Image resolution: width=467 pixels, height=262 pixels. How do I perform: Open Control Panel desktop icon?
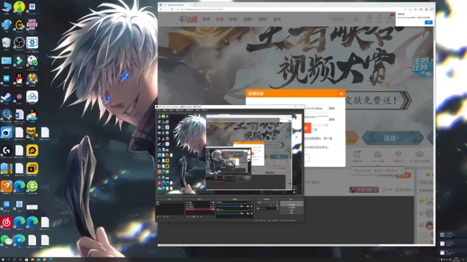coord(6,61)
